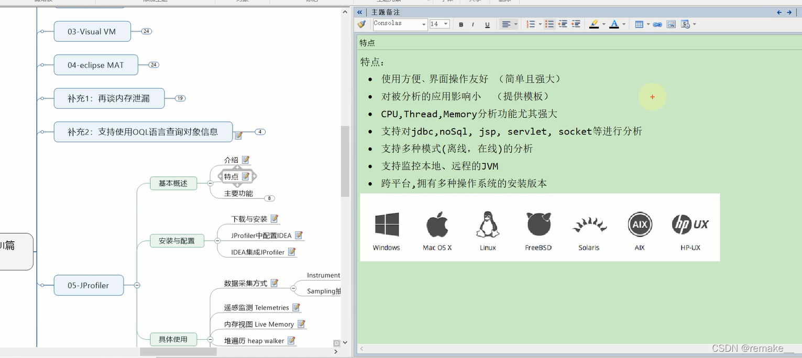Collapse the 主题备注 panel with the double-chevron
Image resolution: width=802 pixels, height=358 pixels.
pos(359,12)
